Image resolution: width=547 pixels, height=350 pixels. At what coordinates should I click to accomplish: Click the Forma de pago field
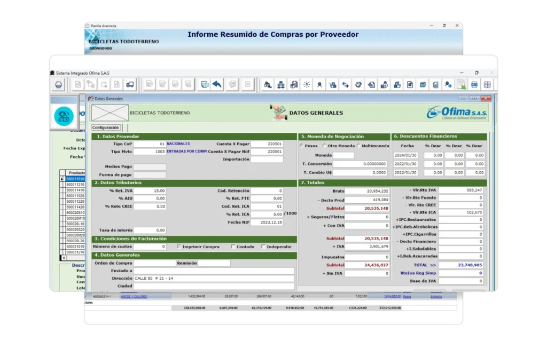150,174
